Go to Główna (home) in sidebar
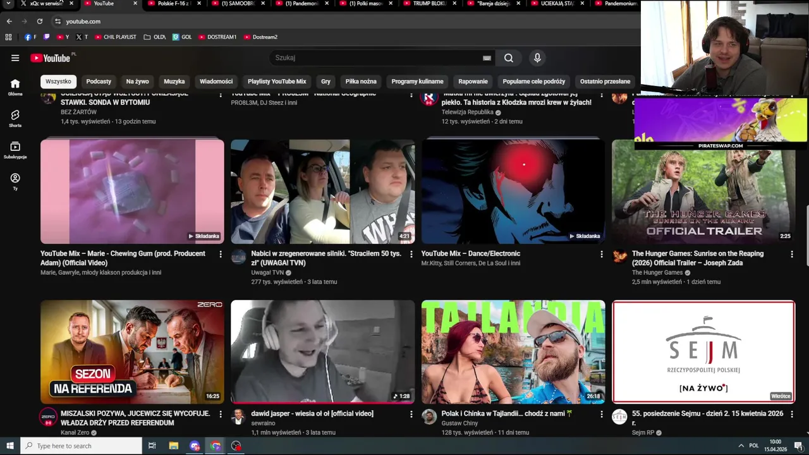This screenshot has width=809, height=455. tap(15, 87)
